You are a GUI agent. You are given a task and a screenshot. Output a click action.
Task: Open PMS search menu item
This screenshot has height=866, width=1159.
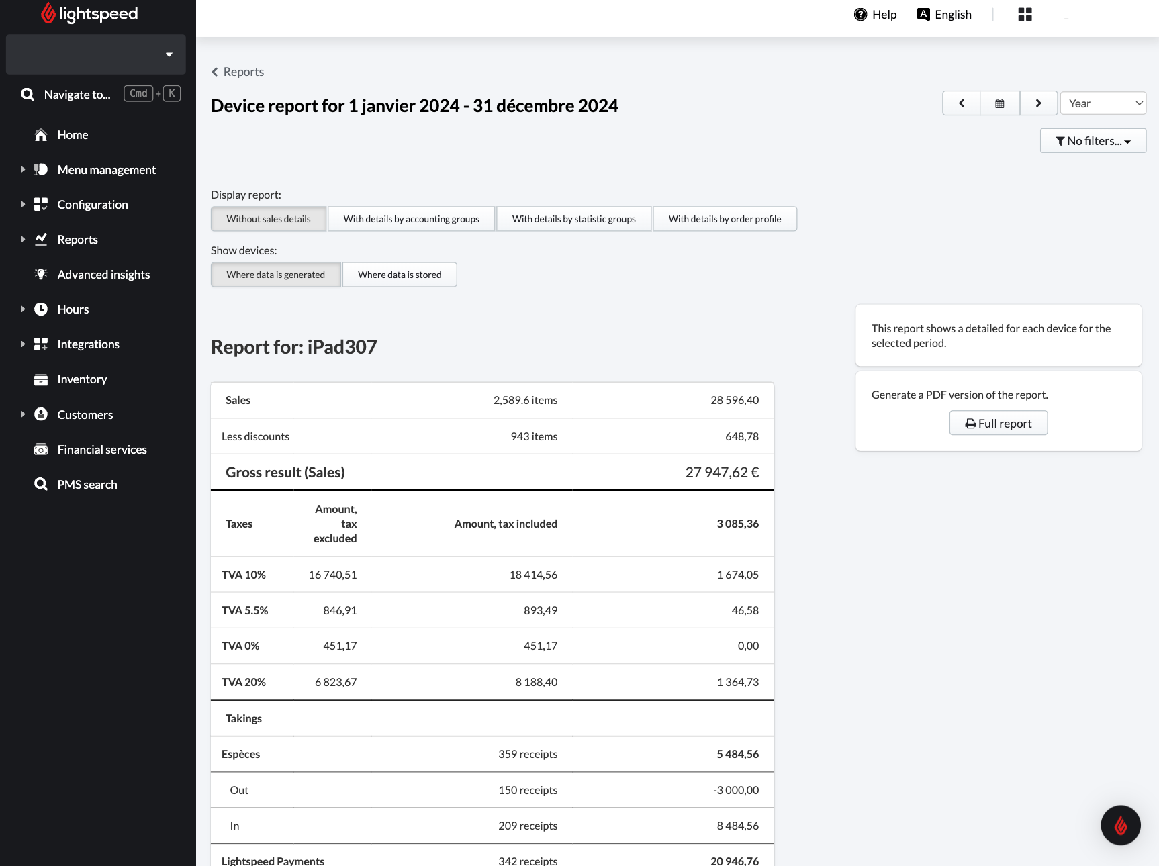[87, 485]
